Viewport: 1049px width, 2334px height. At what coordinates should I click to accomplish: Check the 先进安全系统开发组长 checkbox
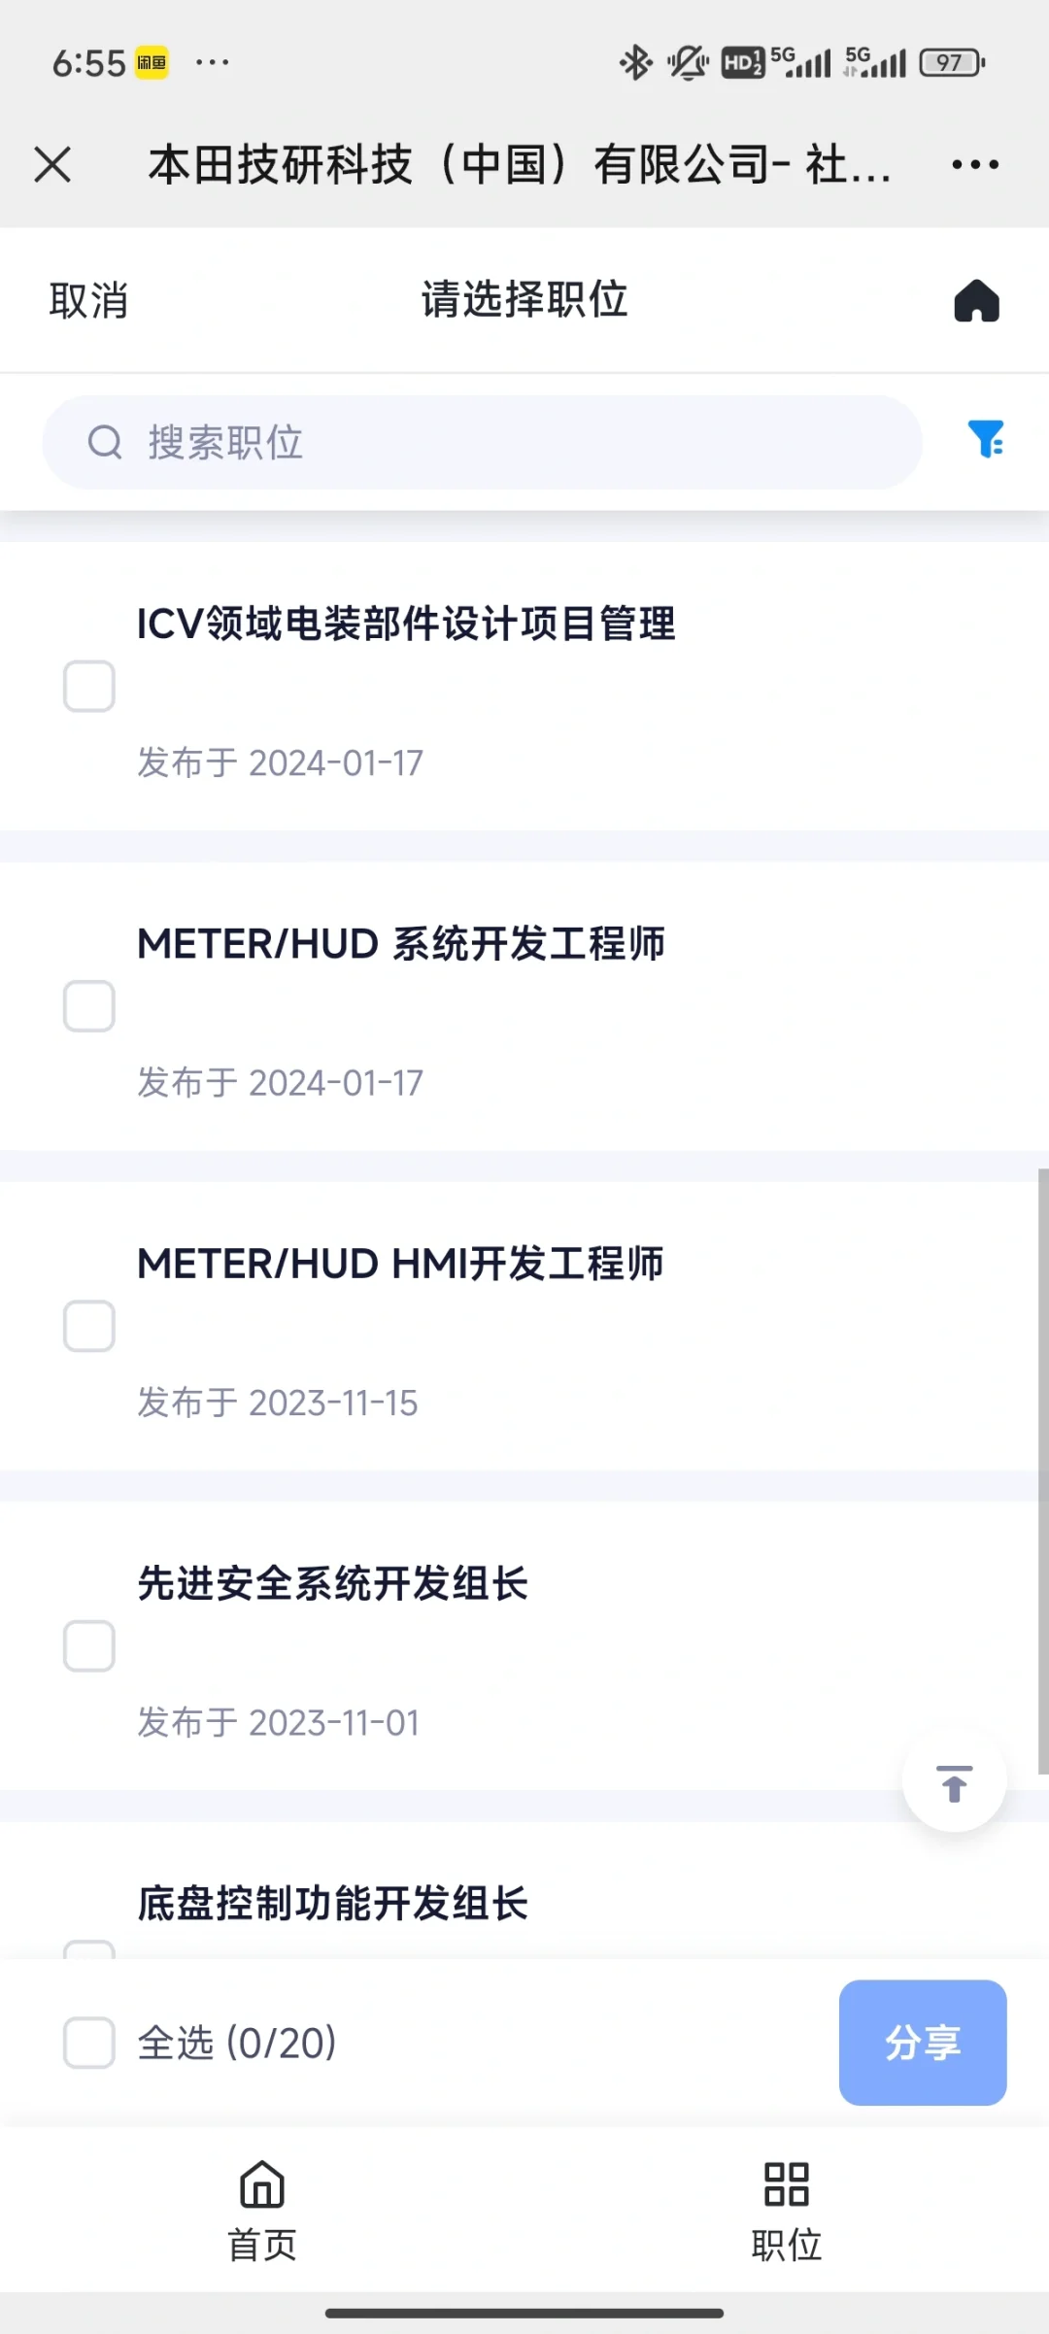coord(89,1645)
